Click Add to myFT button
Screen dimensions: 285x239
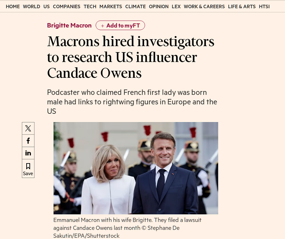coord(120,25)
